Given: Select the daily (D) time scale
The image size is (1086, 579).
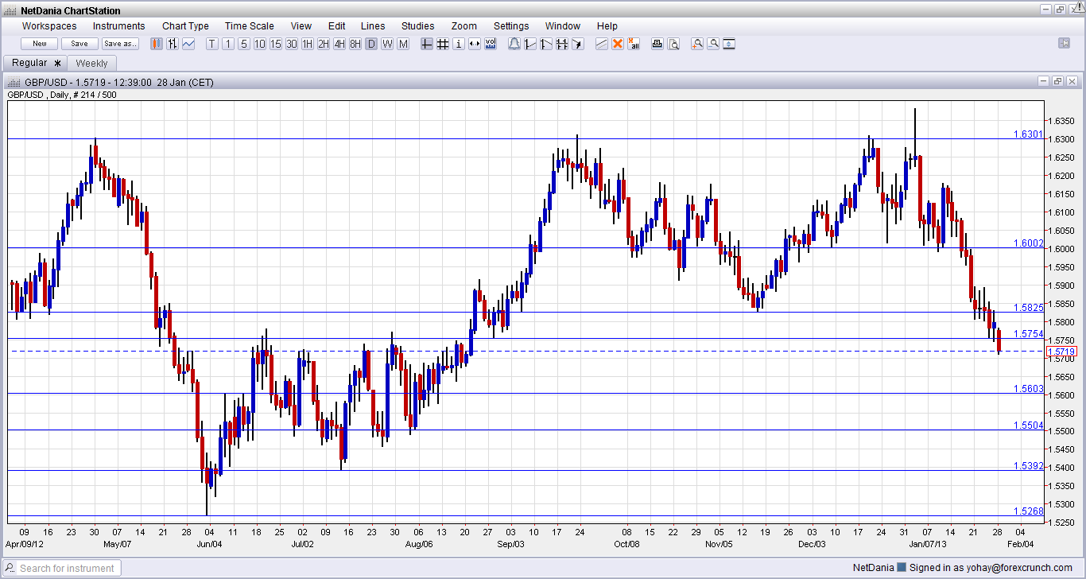Looking at the screenshot, I should 371,44.
